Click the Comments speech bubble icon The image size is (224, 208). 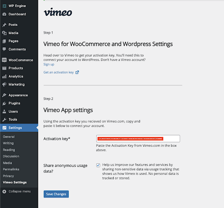click(x=4, y=49)
